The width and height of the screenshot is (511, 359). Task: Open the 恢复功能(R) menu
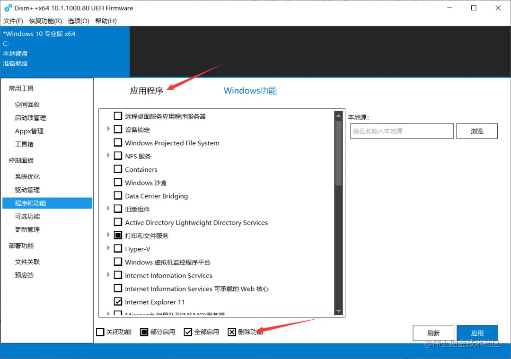(x=45, y=21)
